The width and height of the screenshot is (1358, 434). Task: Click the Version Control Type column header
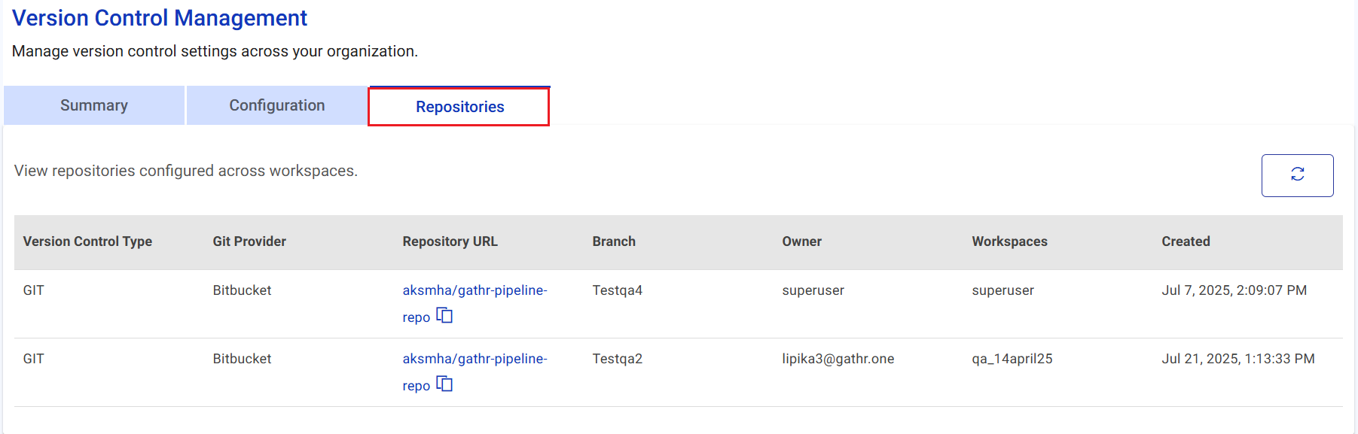[87, 241]
